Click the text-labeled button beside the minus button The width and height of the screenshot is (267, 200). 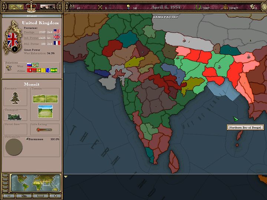click(24, 196)
